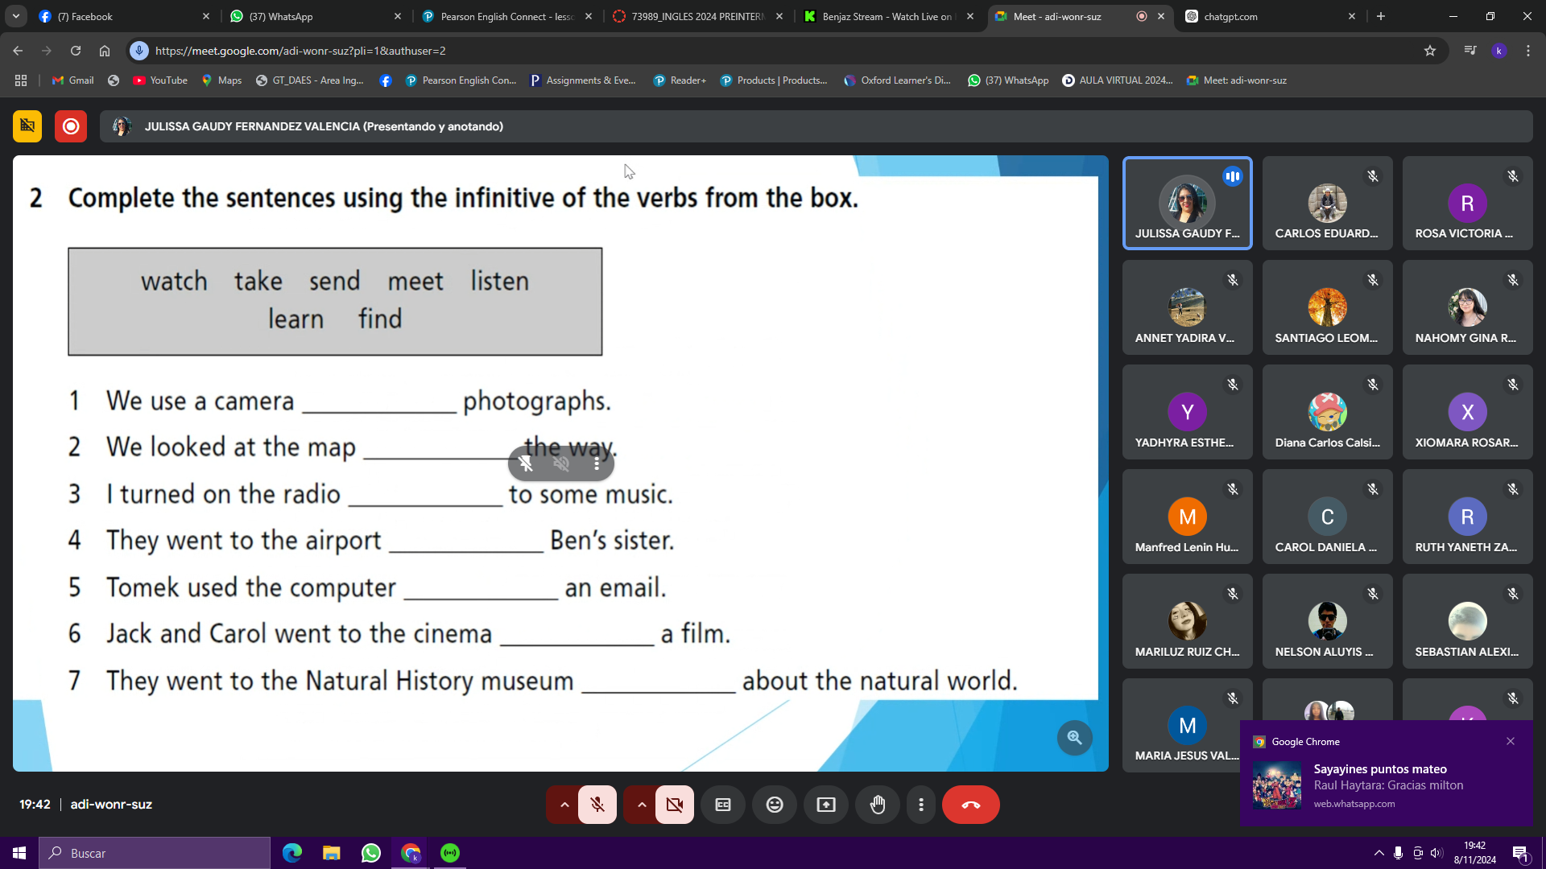Open Gmail bookmark
This screenshot has width=1546, height=869.
73,80
